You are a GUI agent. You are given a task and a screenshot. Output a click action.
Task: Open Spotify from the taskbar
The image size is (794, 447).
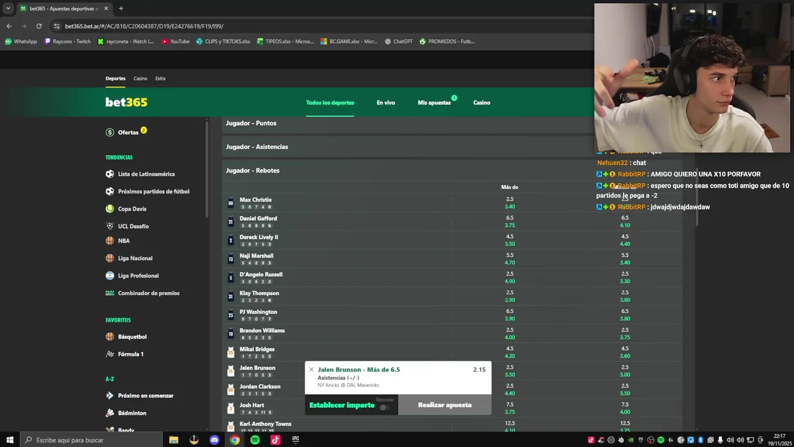(x=255, y=440)
